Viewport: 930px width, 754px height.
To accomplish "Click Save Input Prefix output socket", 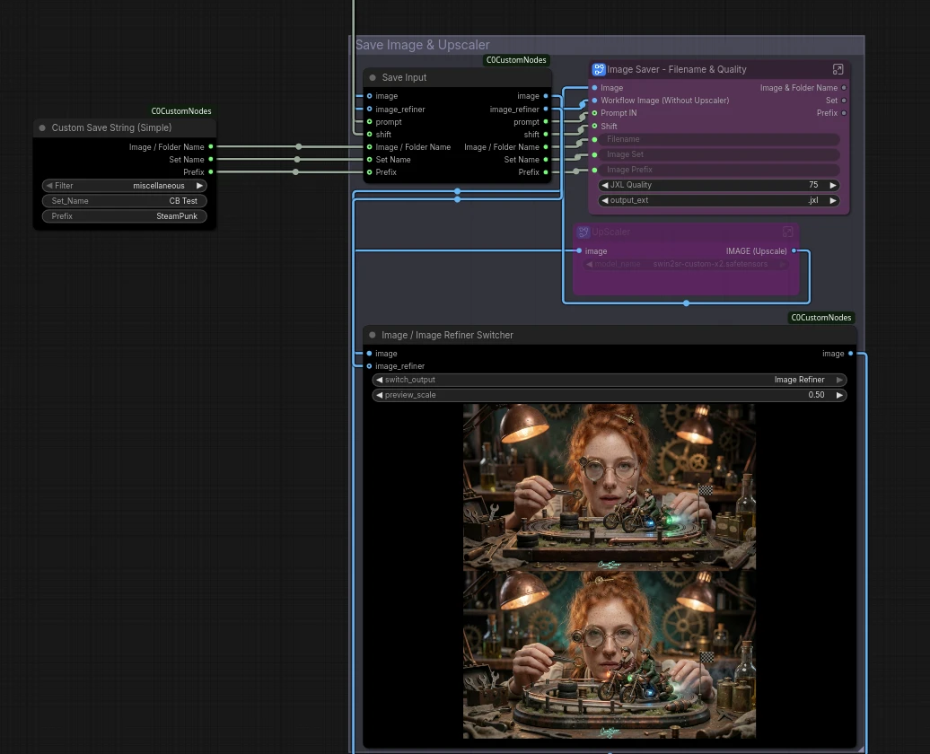I will tap(546, 172).
